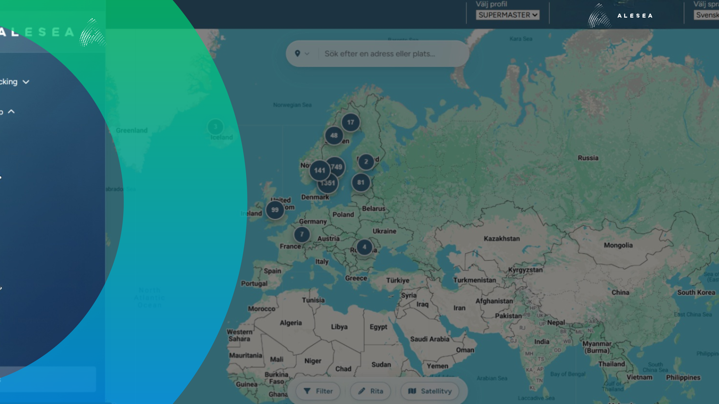The image size is (719, 404).
Task: Click the Vietnam label on the map
Action: pos(640,377)
